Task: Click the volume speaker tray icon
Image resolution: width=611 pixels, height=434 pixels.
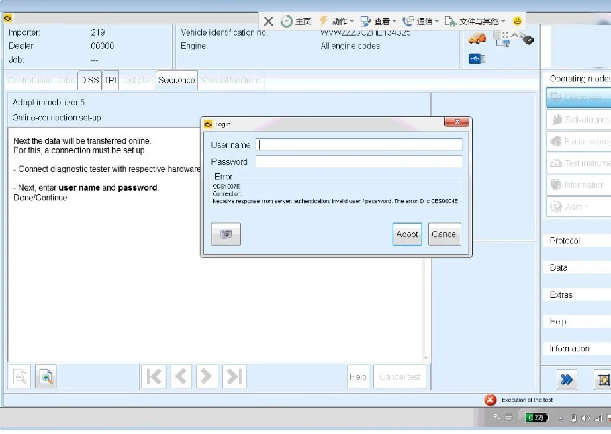Action: (585, 418)
